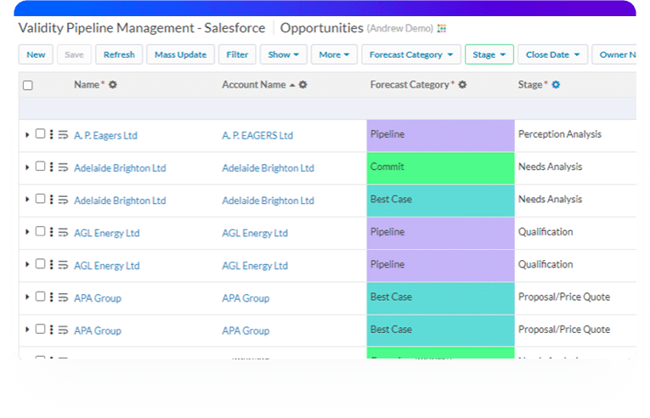Open the Close Date dropdown

click(x=552, y=54)
